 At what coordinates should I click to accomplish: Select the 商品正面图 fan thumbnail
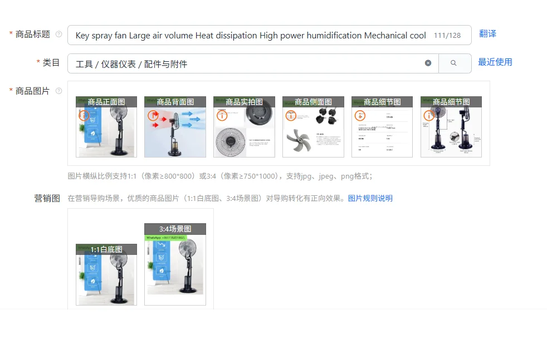[106, 127]
